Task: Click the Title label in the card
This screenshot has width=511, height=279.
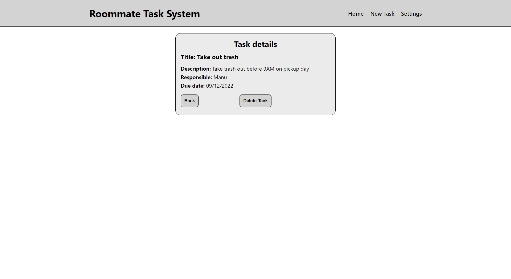Action: [x=188, y=57]
